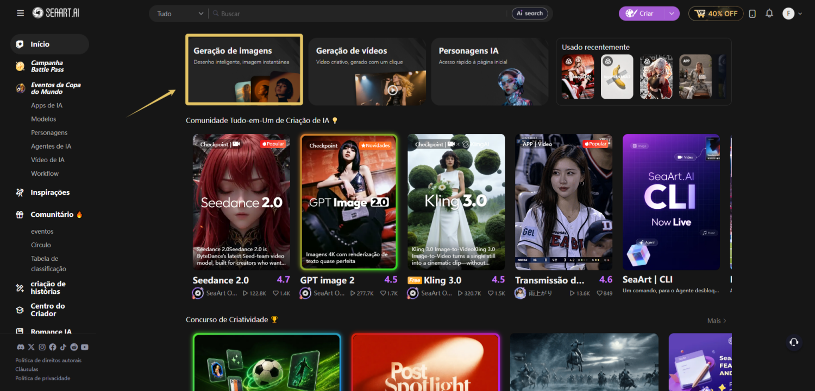Open Tabela de classificação in the sidebar
The width and height of the screenshot is (815, 391).
[48, 264]
